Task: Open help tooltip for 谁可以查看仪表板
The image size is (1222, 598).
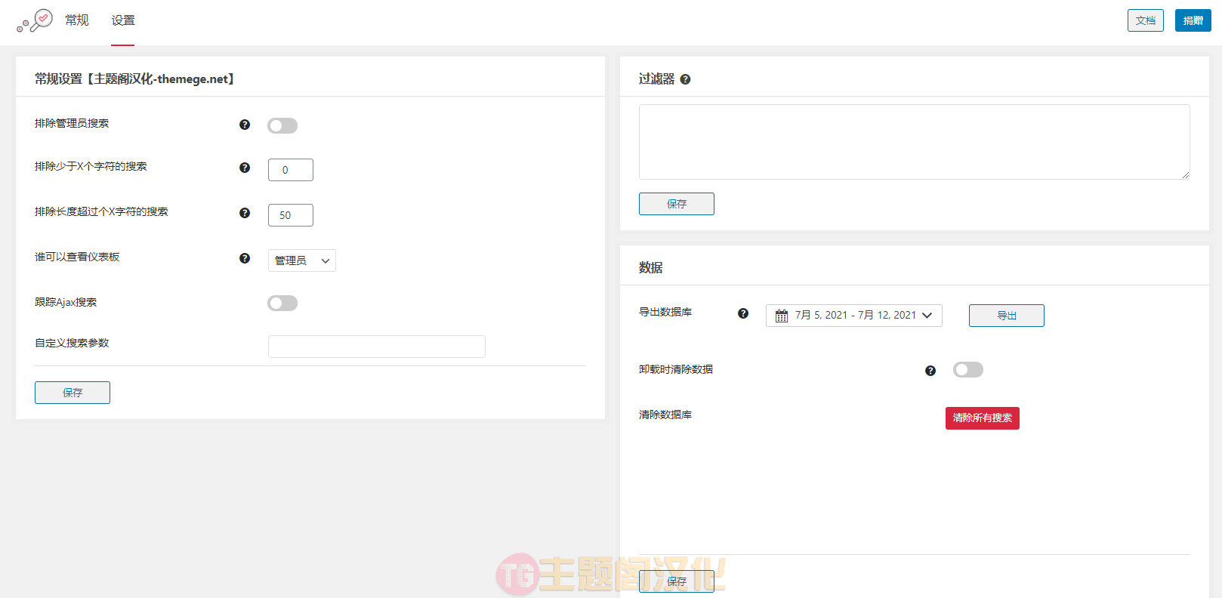Action: [245, 258]
